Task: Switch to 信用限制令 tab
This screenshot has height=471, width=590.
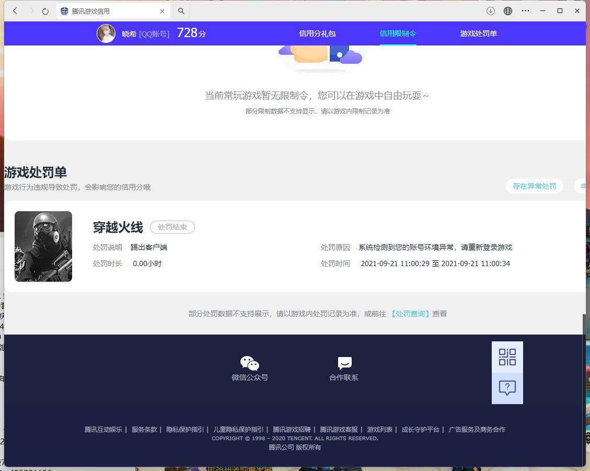Action: point(398,33)
